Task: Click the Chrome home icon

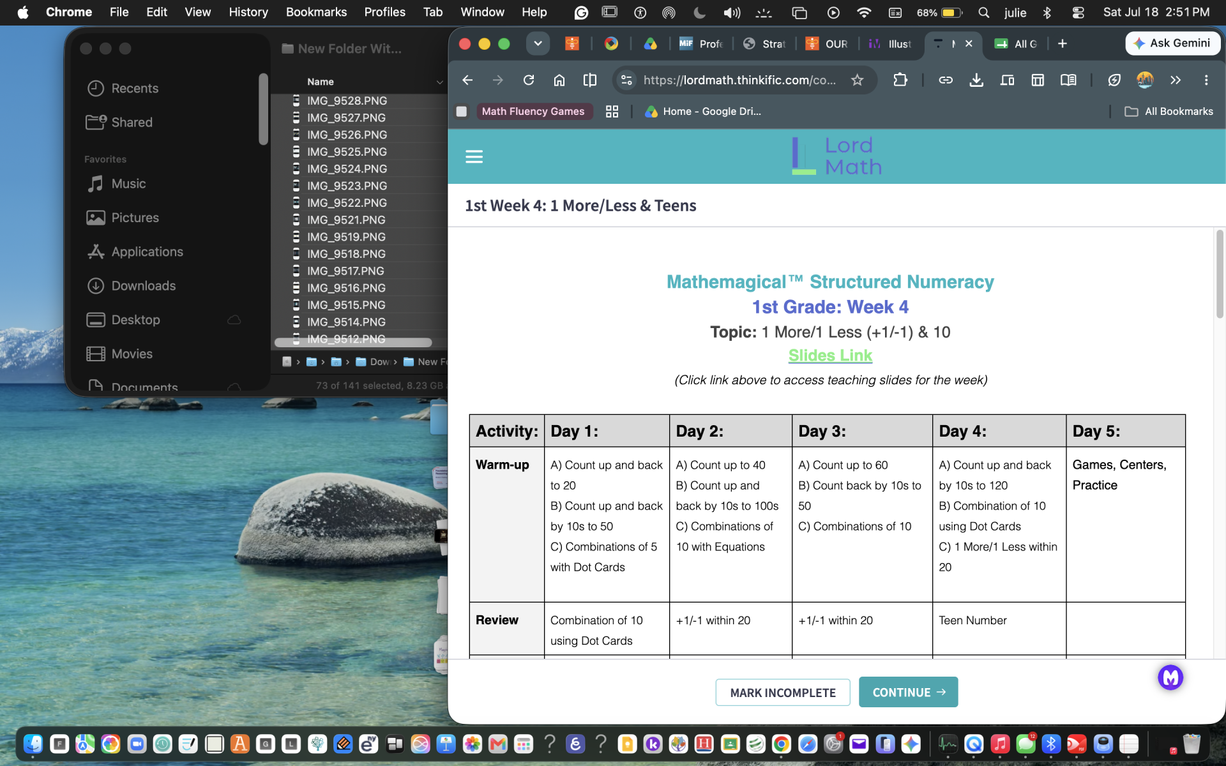Action: [559, 80]
